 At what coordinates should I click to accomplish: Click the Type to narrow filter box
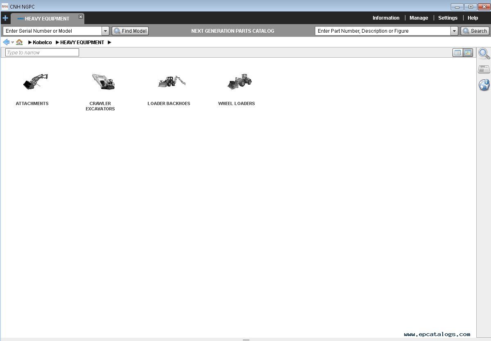click(42, 52)
